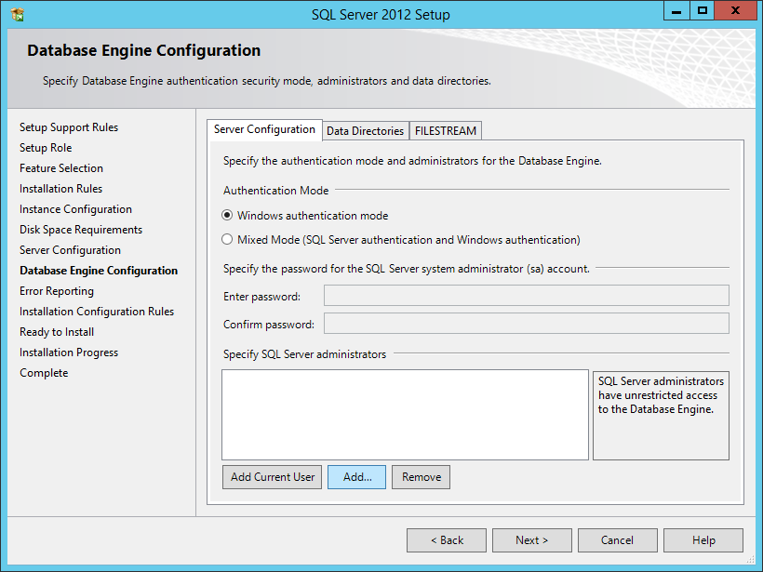Click 'Instance Configuration' step
The height and width of the screenshot is (572, 763).
[x=75, y=209]
